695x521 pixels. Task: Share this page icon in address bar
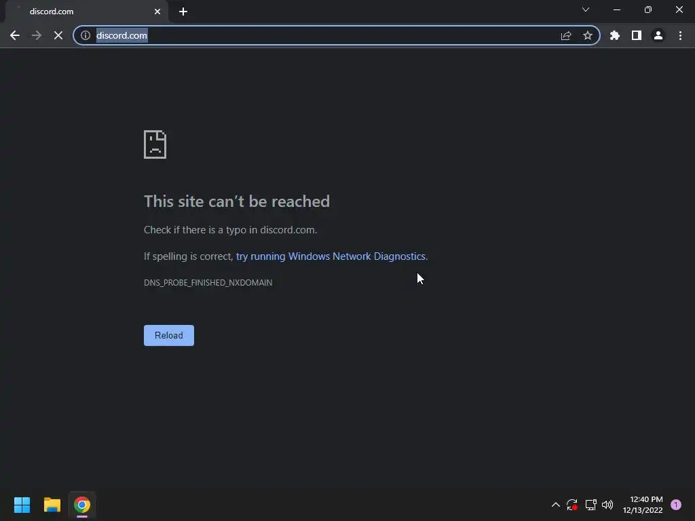566,35
